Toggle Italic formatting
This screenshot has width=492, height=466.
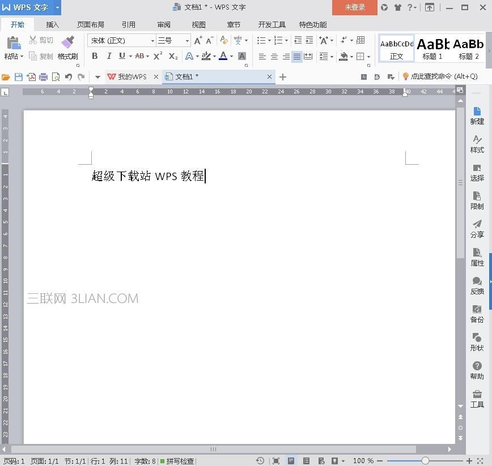point(109,56)
